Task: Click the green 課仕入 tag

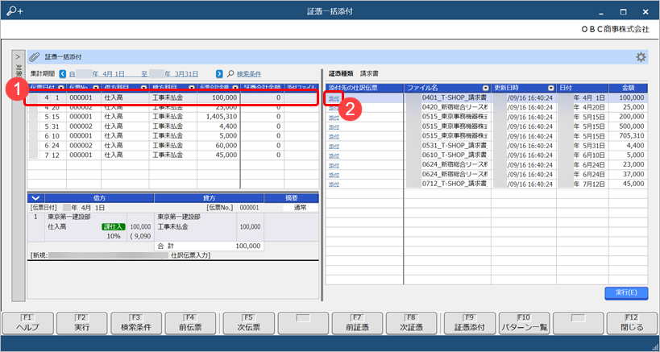Action: (114, 226)
